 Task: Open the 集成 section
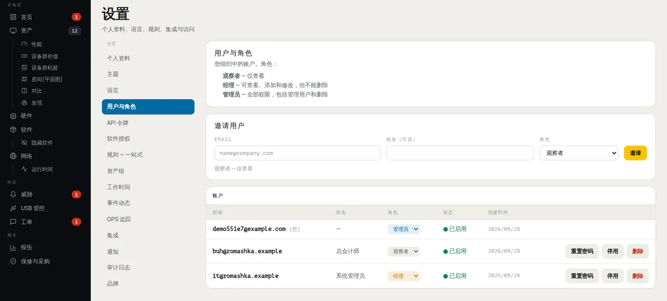148,236
